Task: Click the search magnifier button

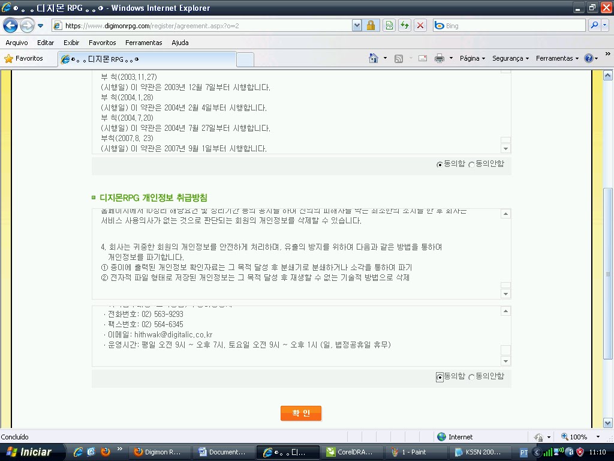Action: tap(594, 25)
